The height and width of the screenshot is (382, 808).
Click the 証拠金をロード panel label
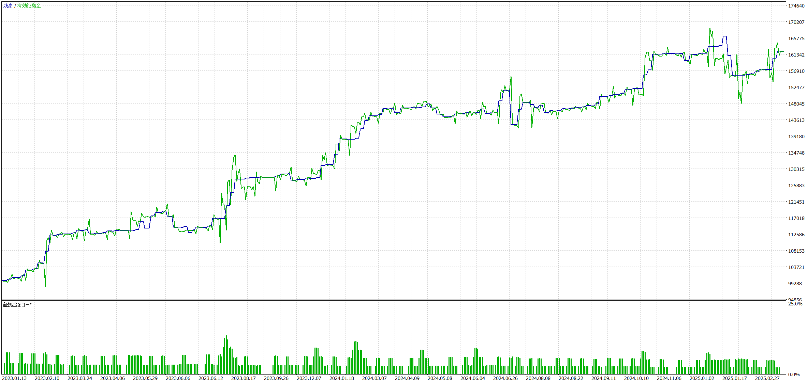tap(17, 305)
